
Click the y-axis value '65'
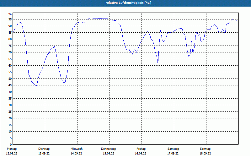click(x=10, y=59)
